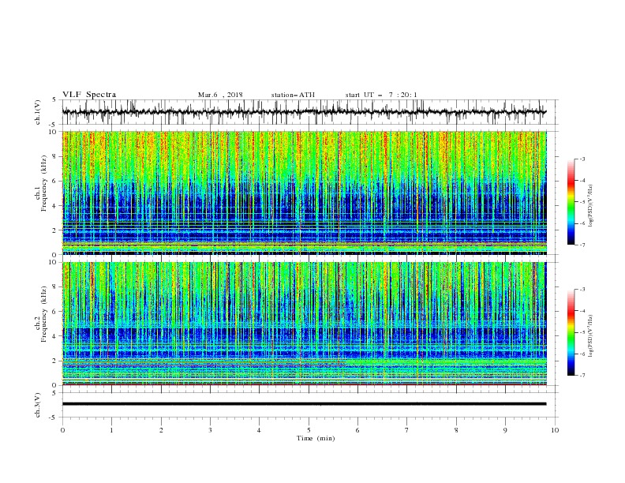The image size is (625, 483).
Task: Click the ch.2 PSD color bar
Action: (x=571, y=332)
